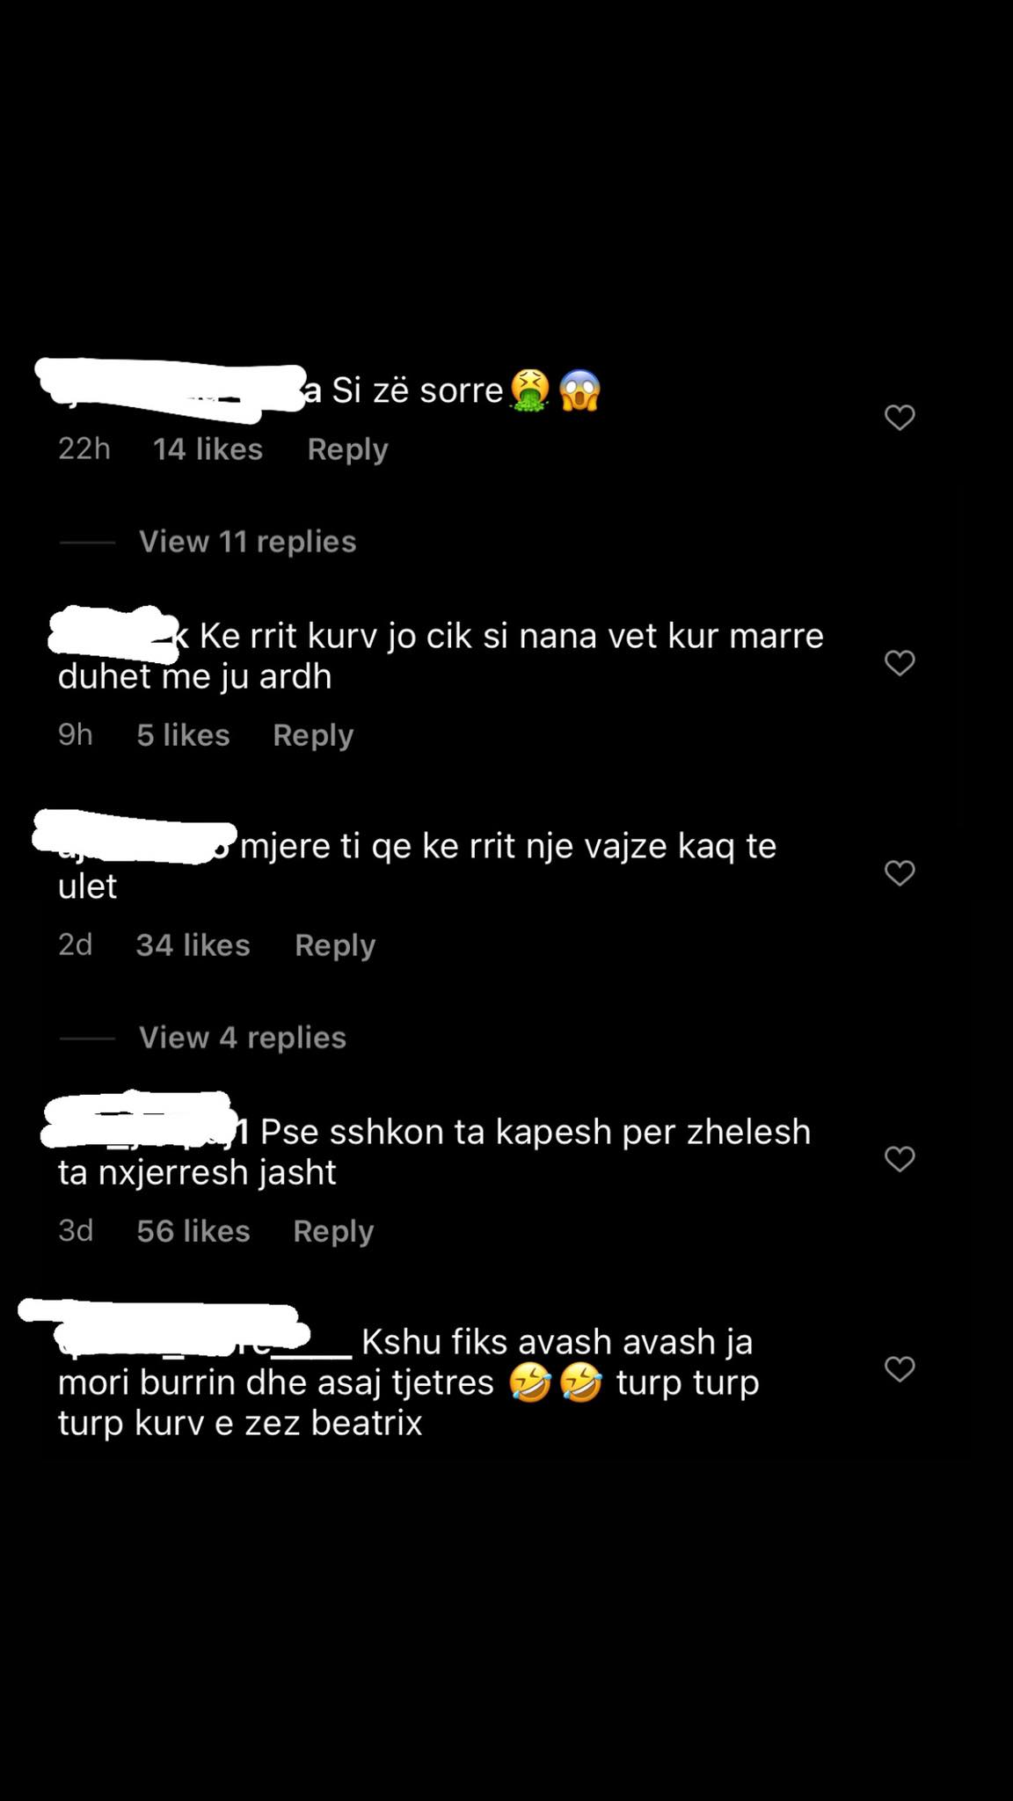Open redacted username on 'Ke rrit kurv' comment
This screenshot has height=1801, width=1013.
(x=120, y=634)
